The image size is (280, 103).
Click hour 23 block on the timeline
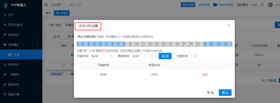click(x=228, y=44)
